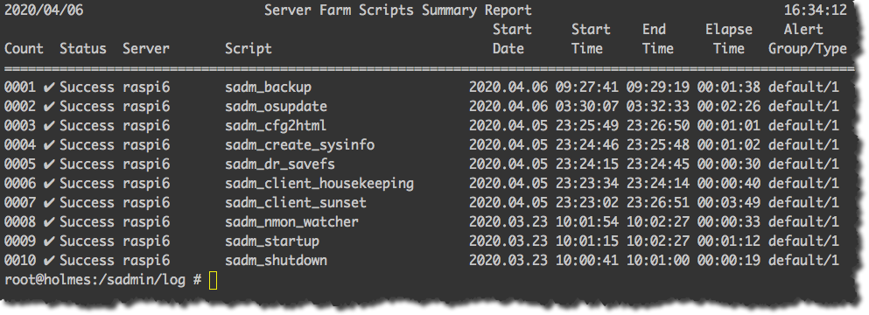Viewport: 869px width, 315px height.
Task: Click the raspi6 server on sadm_startup row
Action: coord(146,241)
